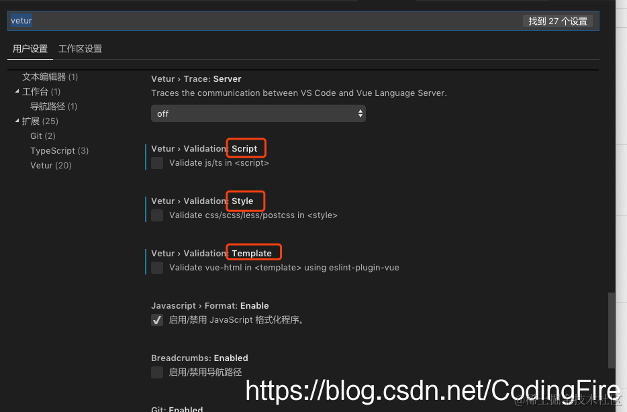Open the Trace Server off dropdown
627x412 pixels.
[x=258, y=113]
